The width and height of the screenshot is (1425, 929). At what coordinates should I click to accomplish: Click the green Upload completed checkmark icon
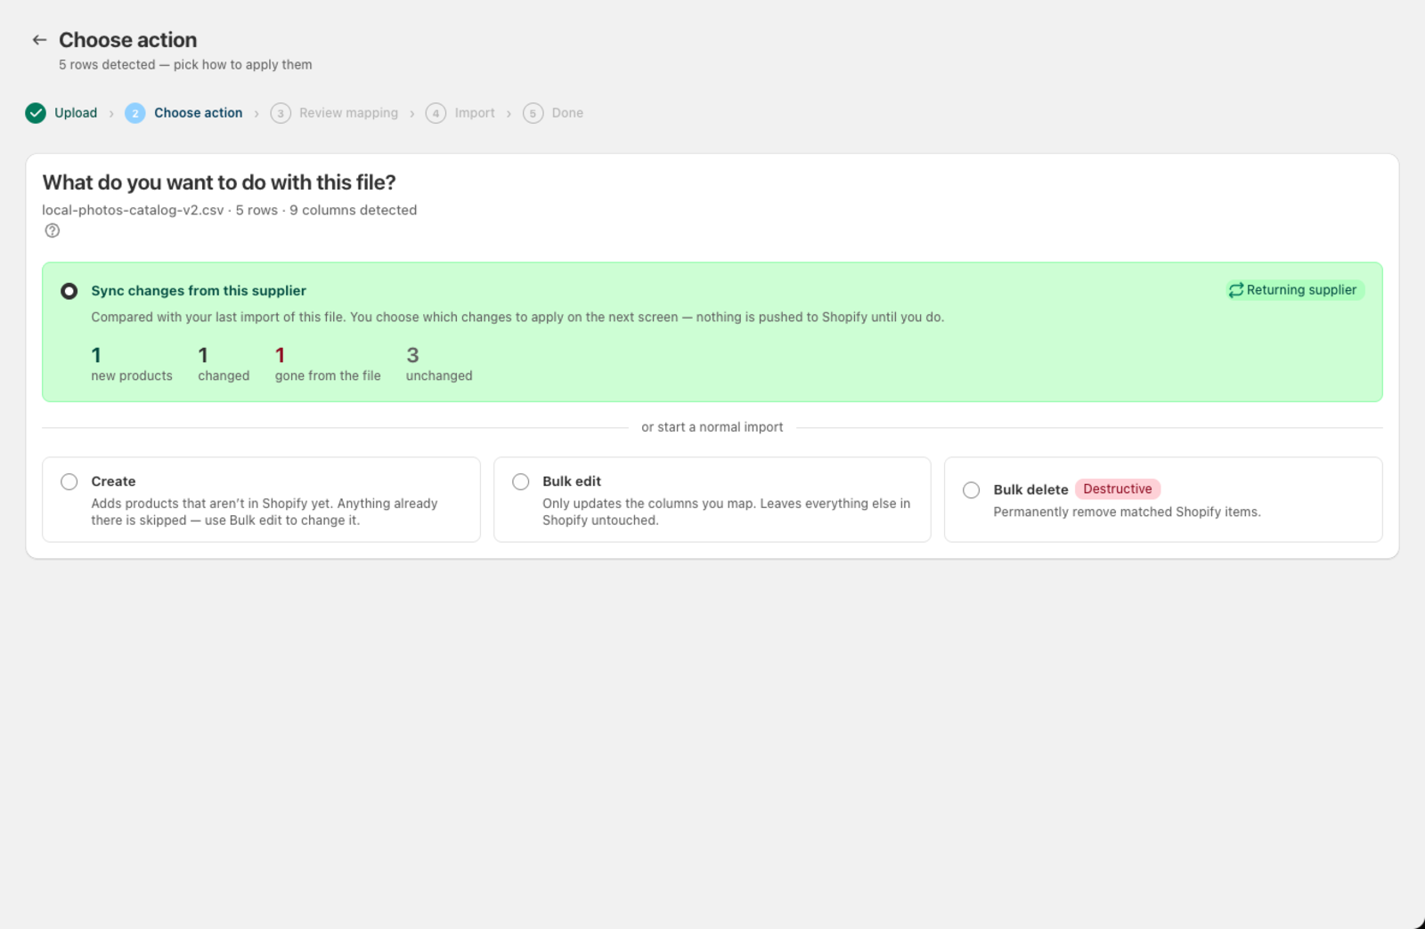(36, 113)
